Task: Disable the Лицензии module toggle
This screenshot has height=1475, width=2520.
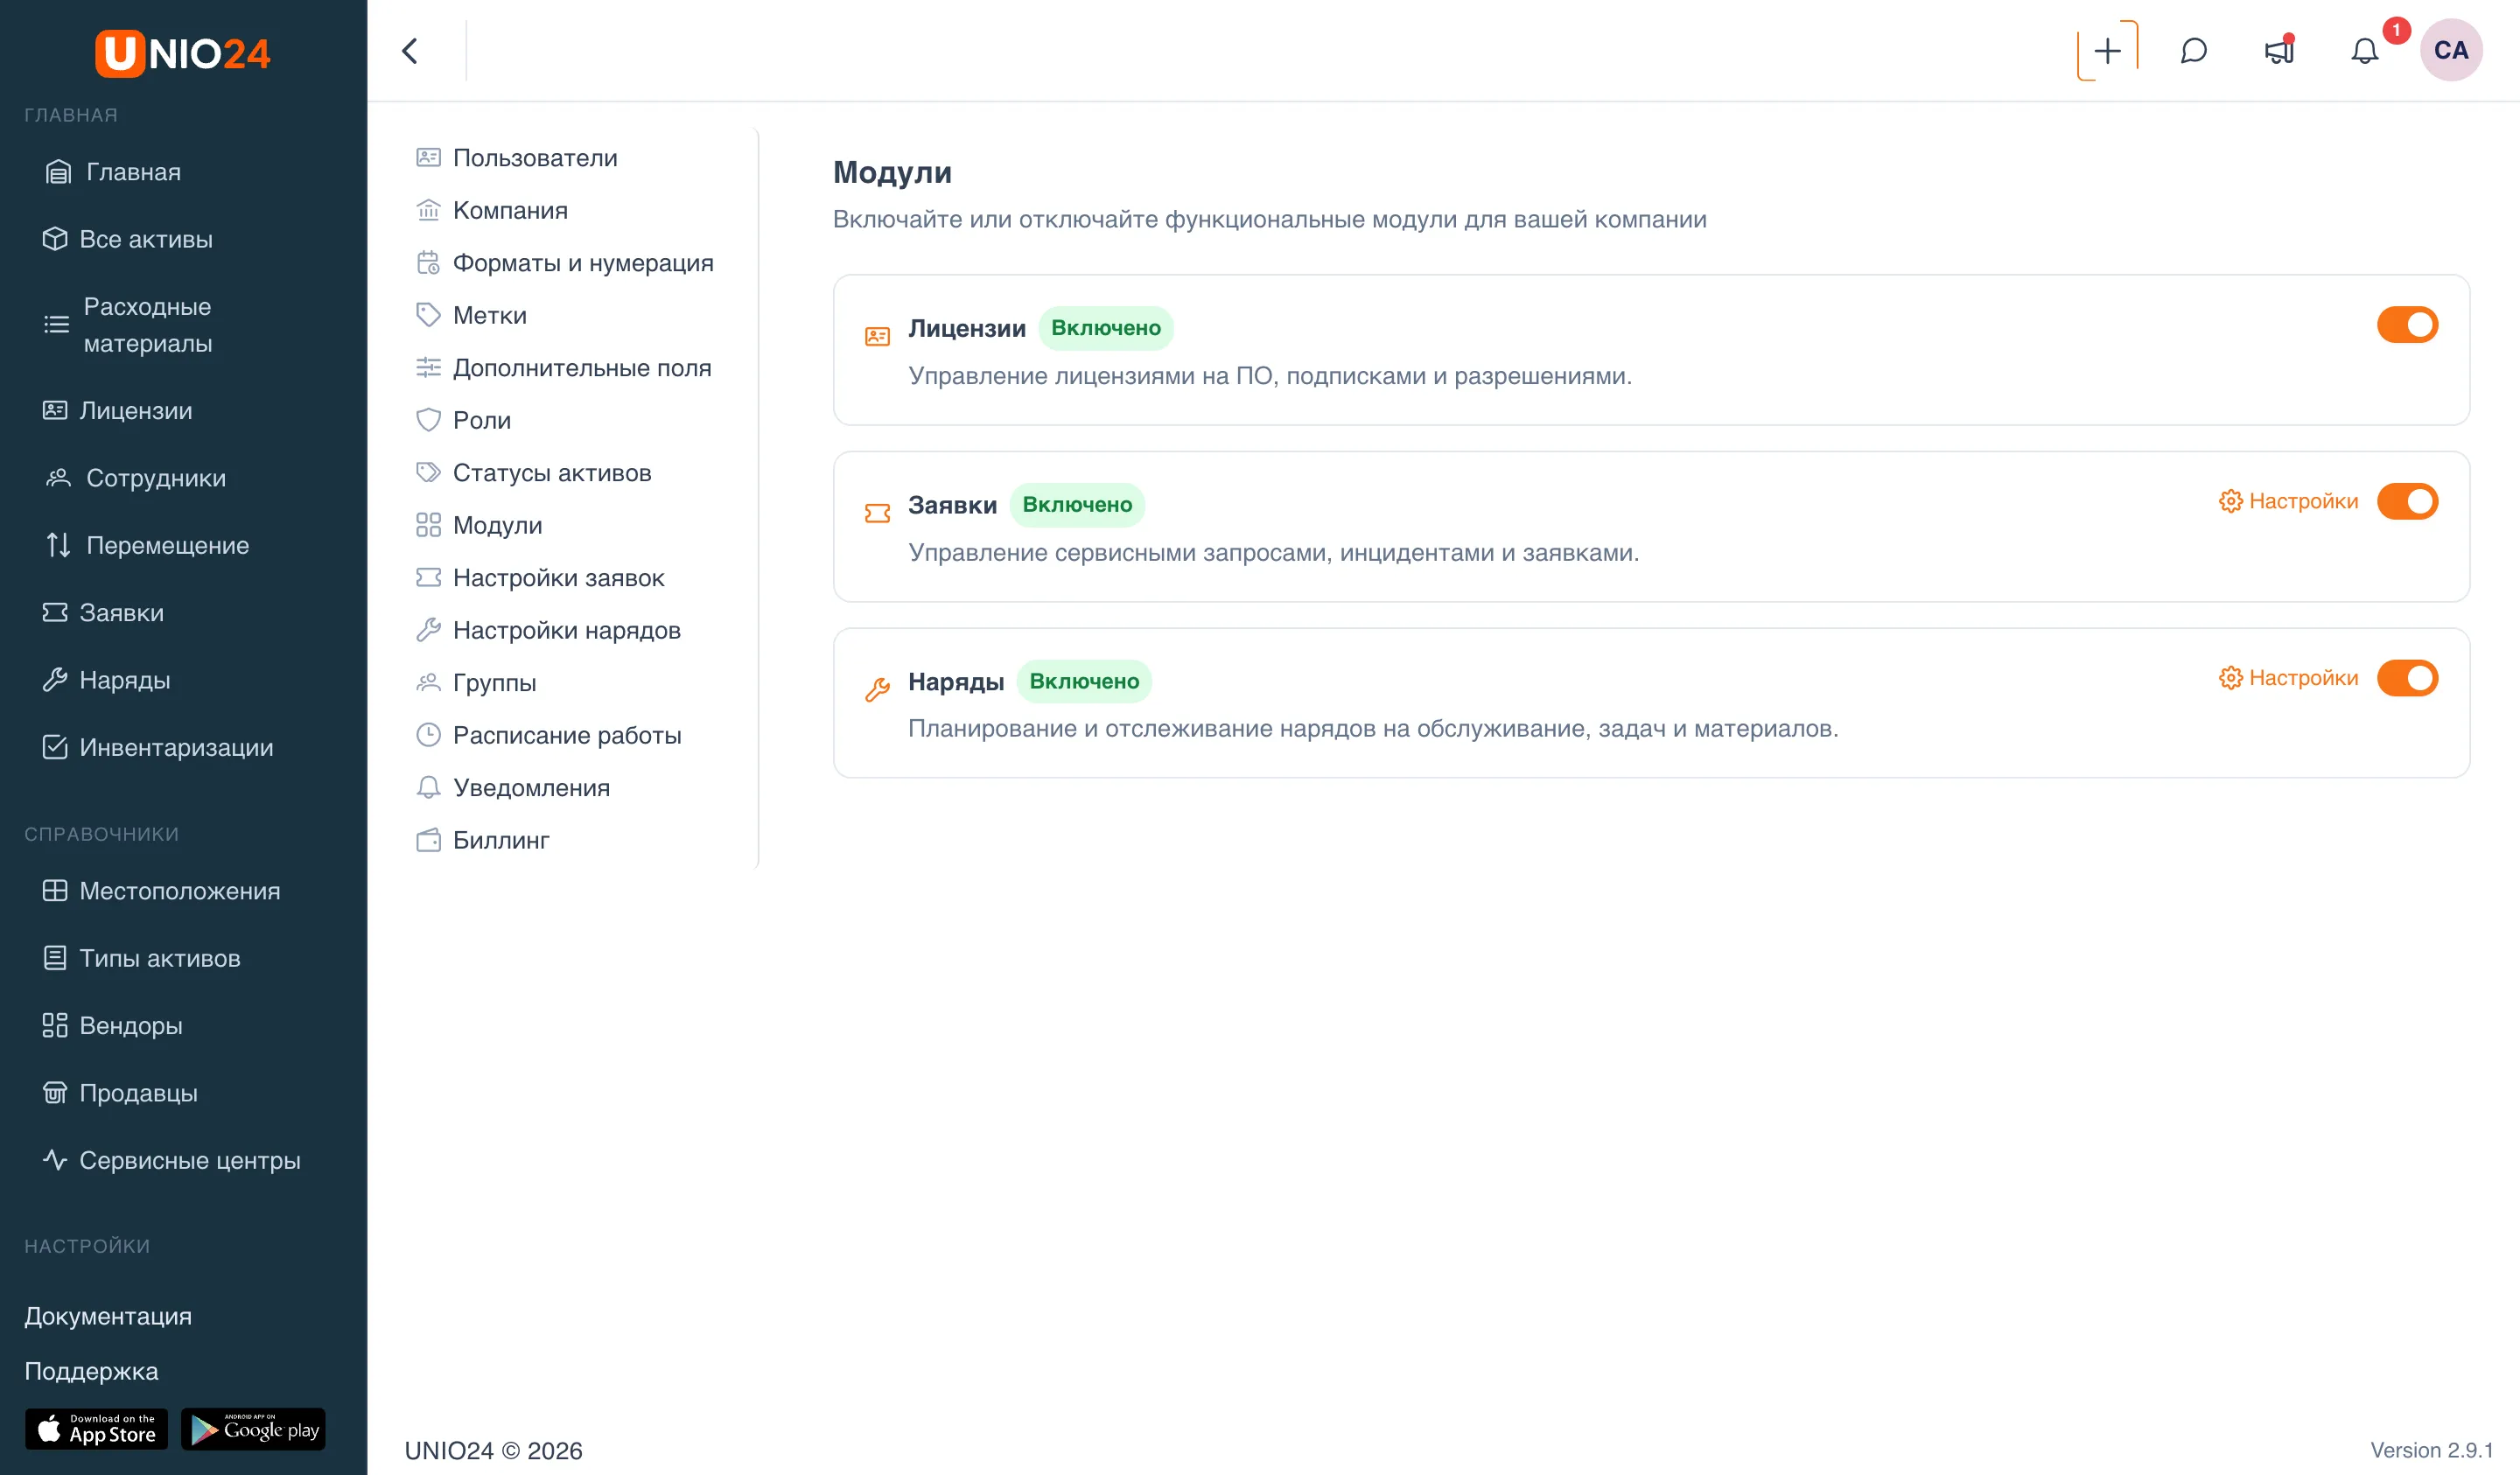Action: click(2407, 325)
